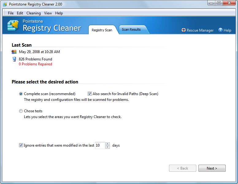The width and height of the screenshot is (238, 184).
Task: Click the disabled < Back button
Action: tap(182, 168)
